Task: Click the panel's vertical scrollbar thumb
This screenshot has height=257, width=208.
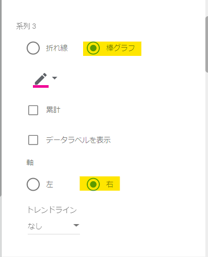Action: pos(207,44)
